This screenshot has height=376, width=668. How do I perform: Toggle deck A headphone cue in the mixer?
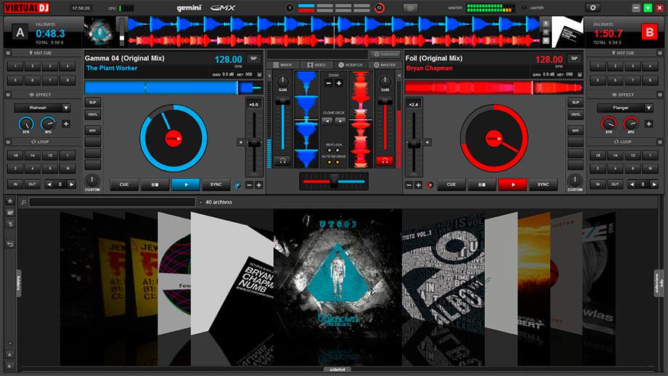click(282, 161)
